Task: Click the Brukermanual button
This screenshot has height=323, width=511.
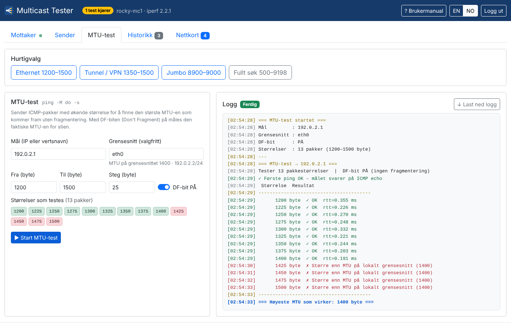Action: click(423, 11)
